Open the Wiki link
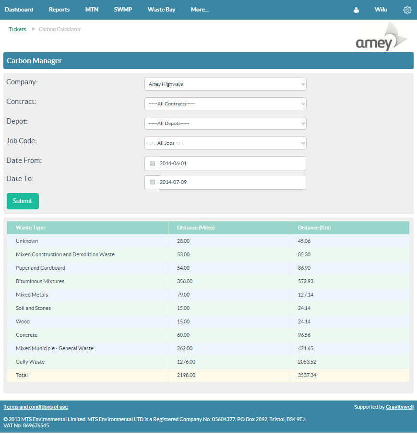 [381, 10]
